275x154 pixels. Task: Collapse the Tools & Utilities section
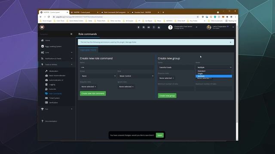coord(57,65)
